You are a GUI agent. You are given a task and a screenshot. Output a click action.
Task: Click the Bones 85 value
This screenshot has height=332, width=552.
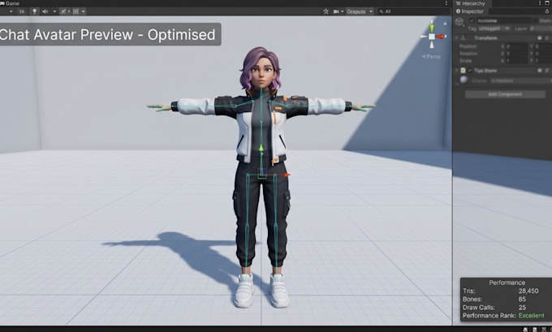click(522, 300)
